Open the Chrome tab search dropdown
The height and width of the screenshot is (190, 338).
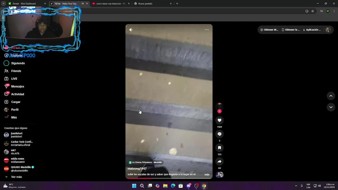(3, 4)
